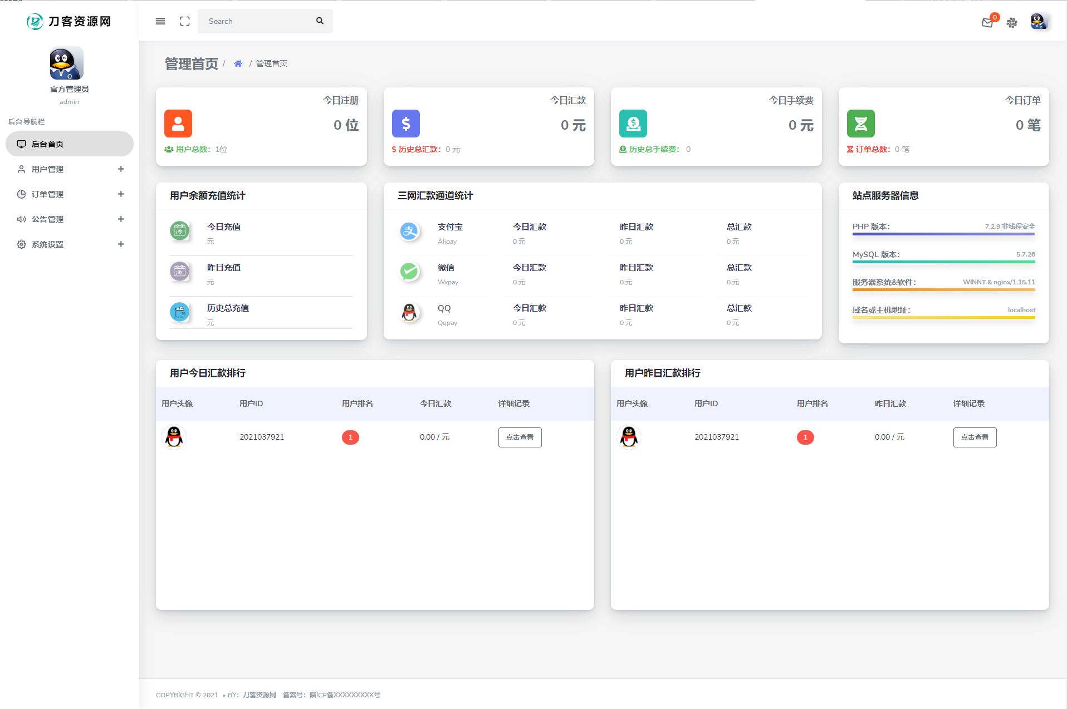1067x709 pixels.
Task: Expand the 订单管理 plus arrow
Action: [121, 194]
